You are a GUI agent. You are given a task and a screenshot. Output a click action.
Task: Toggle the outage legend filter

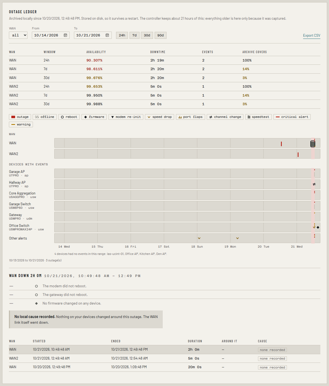pyautogui.click(x=20, y=117)
